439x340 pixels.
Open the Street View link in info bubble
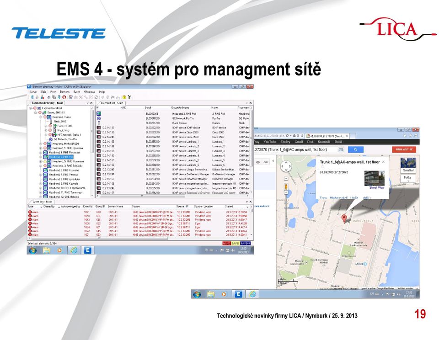[x=376, y=188]
